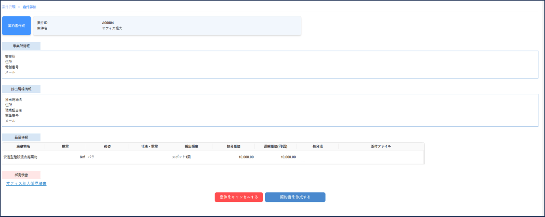The image size is (545, 217).
Task: Click the 数量 column header
Action: [x=65, y=146]
